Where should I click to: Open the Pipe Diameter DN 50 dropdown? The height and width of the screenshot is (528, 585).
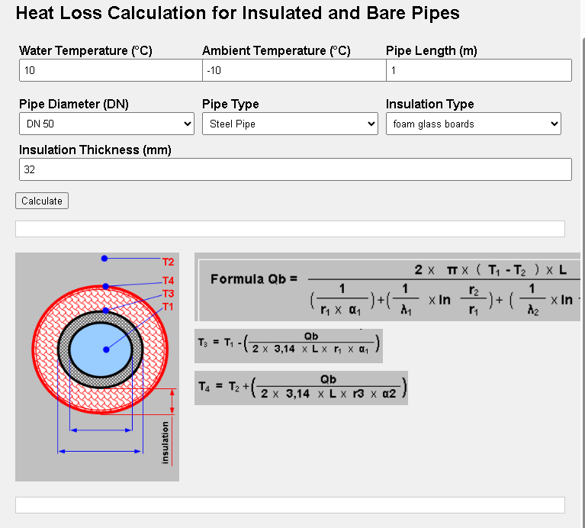click(107, 124)
